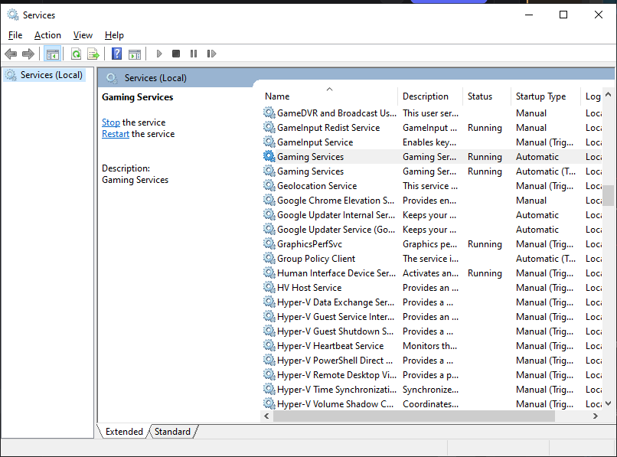This screenshot has width=617, height=457.
Task: Click the Stop the service link
Action: pyautogui.click(x=111, y=122)
